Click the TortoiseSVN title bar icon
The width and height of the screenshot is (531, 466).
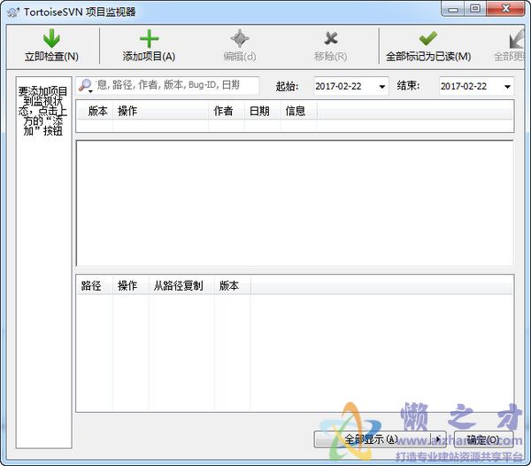[13, 12]
